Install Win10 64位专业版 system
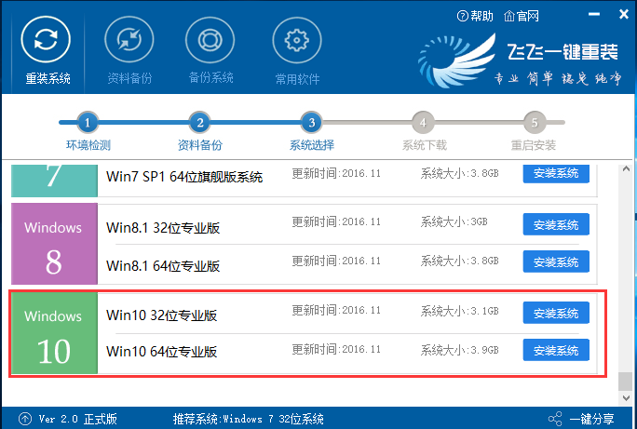 [x=556, y=350]
